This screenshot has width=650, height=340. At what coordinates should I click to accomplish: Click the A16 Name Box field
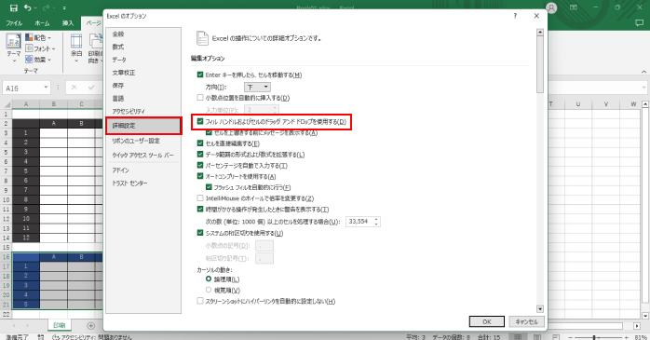pyautogui.click(x=22, y=88)
